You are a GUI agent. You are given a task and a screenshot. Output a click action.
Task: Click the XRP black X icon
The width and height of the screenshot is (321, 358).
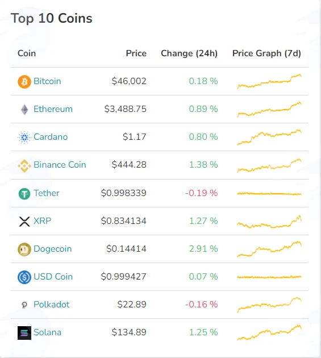pos(24,222)
